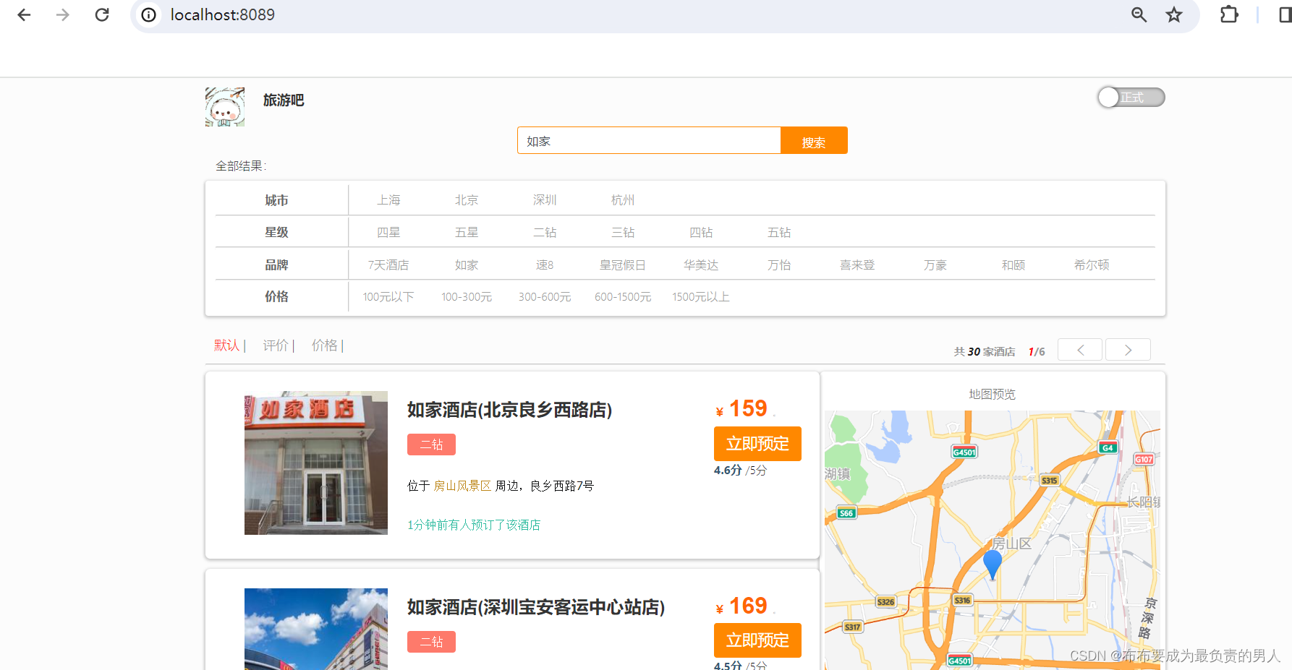The height and width of the screenshot is (670, 1292).
Task: Select the 三钻 rating filter
Action: pyautogui.click(x=623, y=233)
